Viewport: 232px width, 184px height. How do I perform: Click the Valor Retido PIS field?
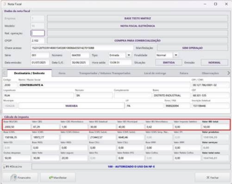pos(130,158)
